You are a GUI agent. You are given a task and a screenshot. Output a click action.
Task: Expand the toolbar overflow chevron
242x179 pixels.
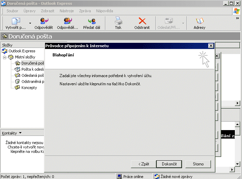pos(237,18)
